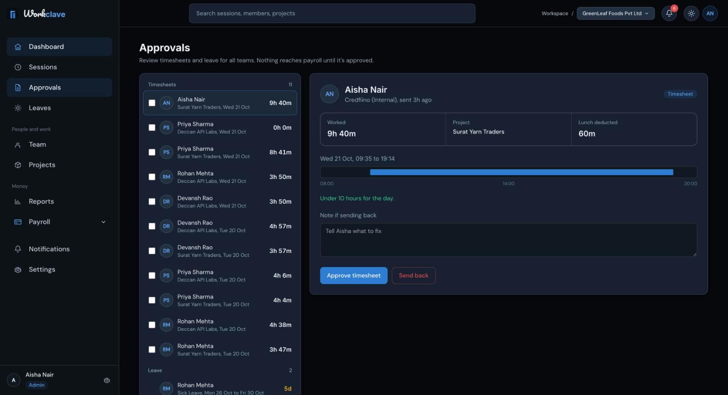Screen dimensions: 728x395
Task: Select Devansh Rao 3h 57m timesheet row
Action: (x=220, y=251)
